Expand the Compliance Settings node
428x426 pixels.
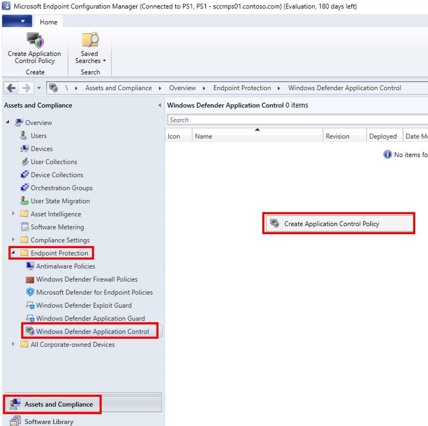coord(13,239)
